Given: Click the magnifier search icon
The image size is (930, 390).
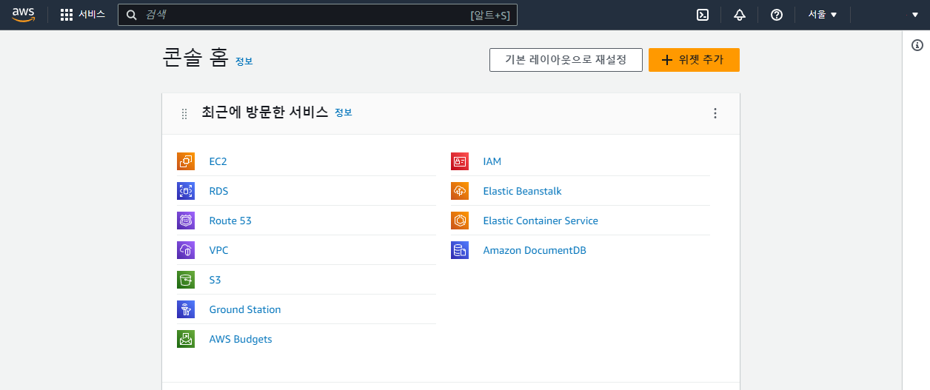Looking at the screenshot, I should pos(132,15).
